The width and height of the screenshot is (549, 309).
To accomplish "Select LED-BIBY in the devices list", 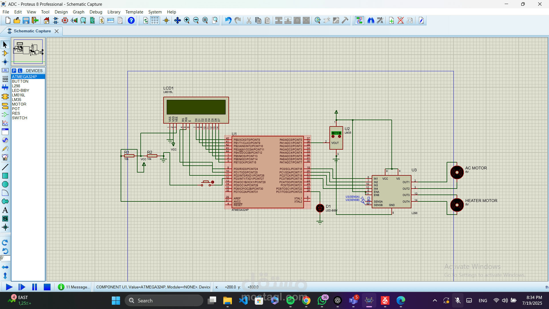I will pyautogui.click(x=28, y=90).
